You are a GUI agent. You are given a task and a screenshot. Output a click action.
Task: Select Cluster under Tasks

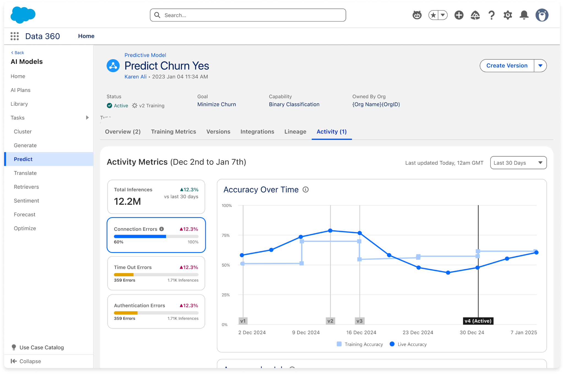pyautogui.click(x=49, y=132)
